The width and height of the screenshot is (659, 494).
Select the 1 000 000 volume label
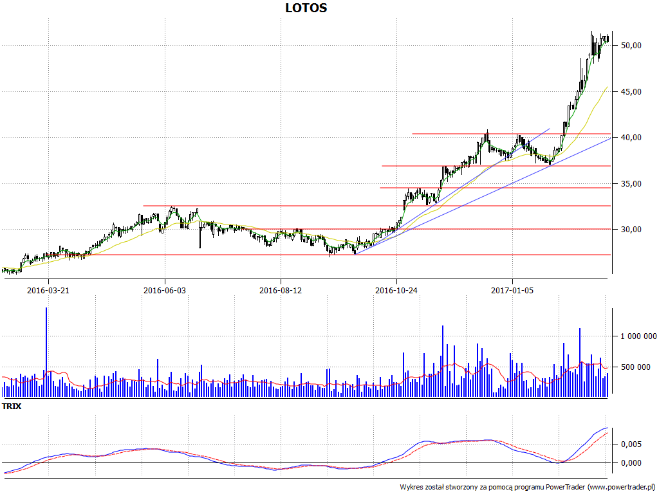638,336
